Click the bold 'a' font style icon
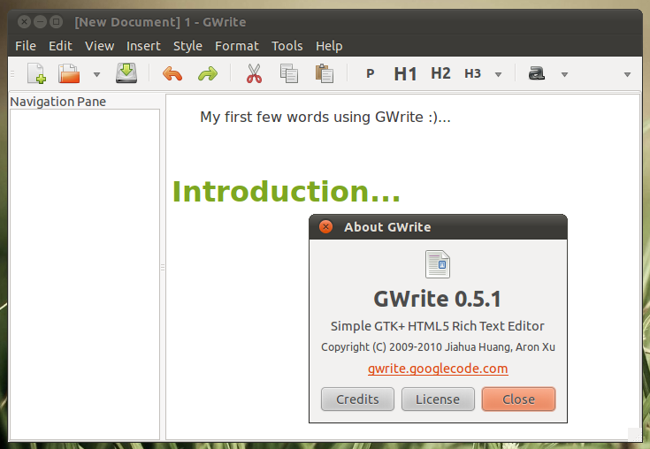Image resolution: width=650 pixels, height=449 pixels. [x=537, y=73]
